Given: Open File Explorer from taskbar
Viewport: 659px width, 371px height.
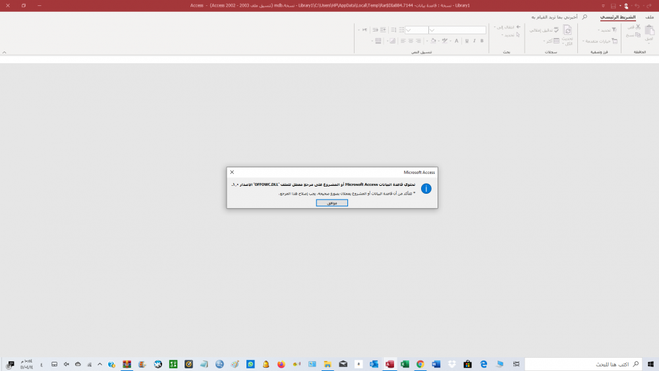Looking at the screenshot, I should 328,364.
